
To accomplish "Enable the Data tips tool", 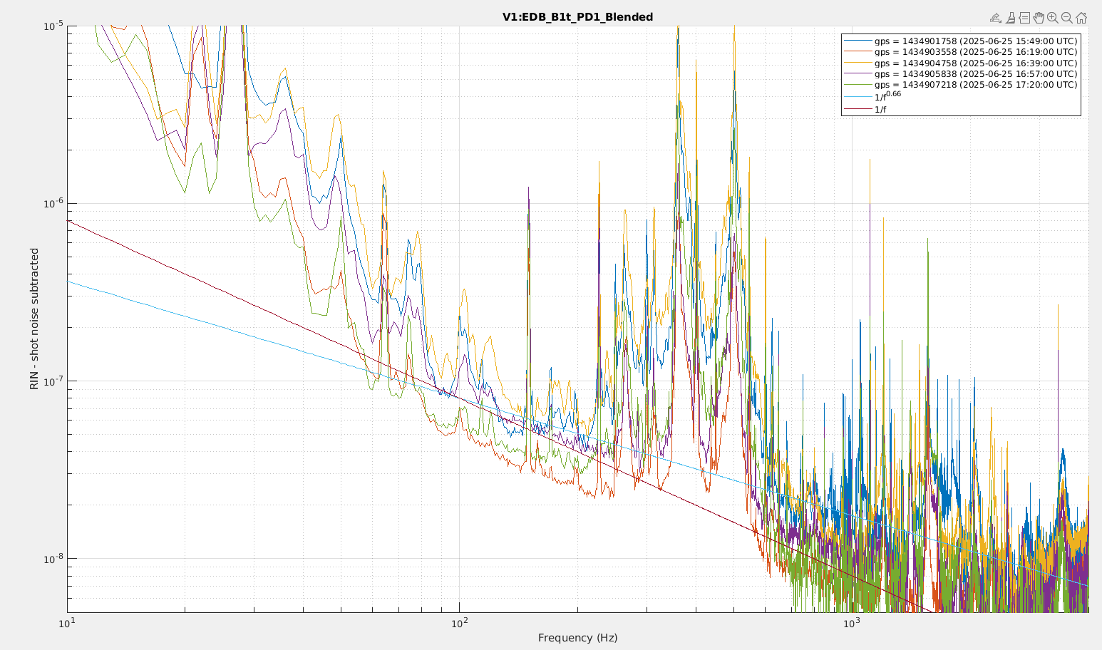I will (1024, 18).
